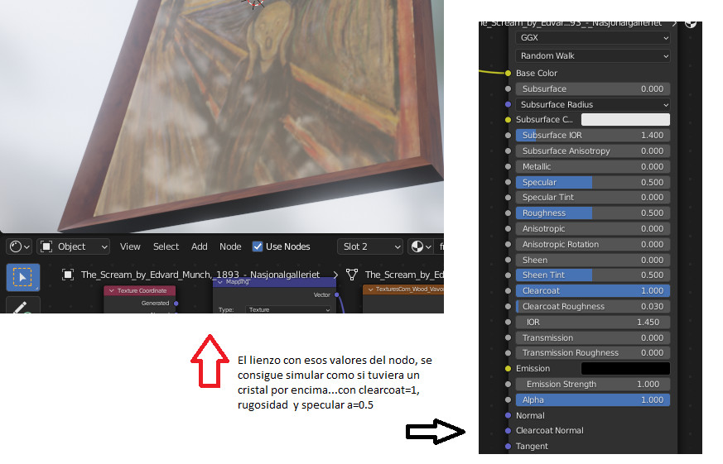Open the Mapping Type Texture dropdown

(288, 310)
